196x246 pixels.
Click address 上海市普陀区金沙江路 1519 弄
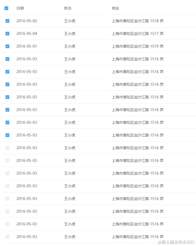click(x=137, y=46)
